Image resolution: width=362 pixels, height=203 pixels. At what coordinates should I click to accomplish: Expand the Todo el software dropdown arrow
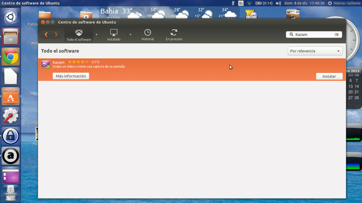(x=97, y=35)
